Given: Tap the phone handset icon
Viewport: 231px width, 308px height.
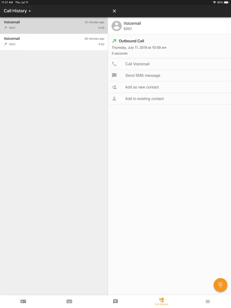Looking at the screenshot, I should tap(114, 64).
